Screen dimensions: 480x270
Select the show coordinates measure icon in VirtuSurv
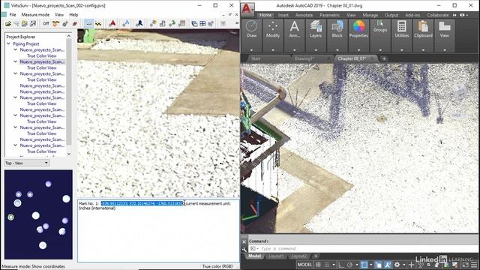[x=88, y=23]
